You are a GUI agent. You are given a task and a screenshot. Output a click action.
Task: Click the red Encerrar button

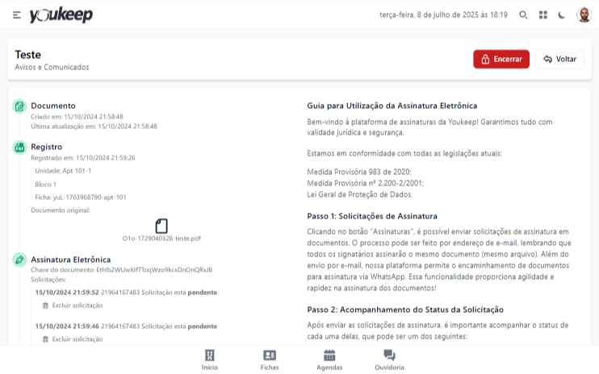coord(501,59)
